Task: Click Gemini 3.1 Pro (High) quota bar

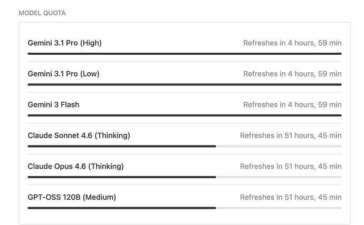Action: pyautogui.click(x=185, y=54)
